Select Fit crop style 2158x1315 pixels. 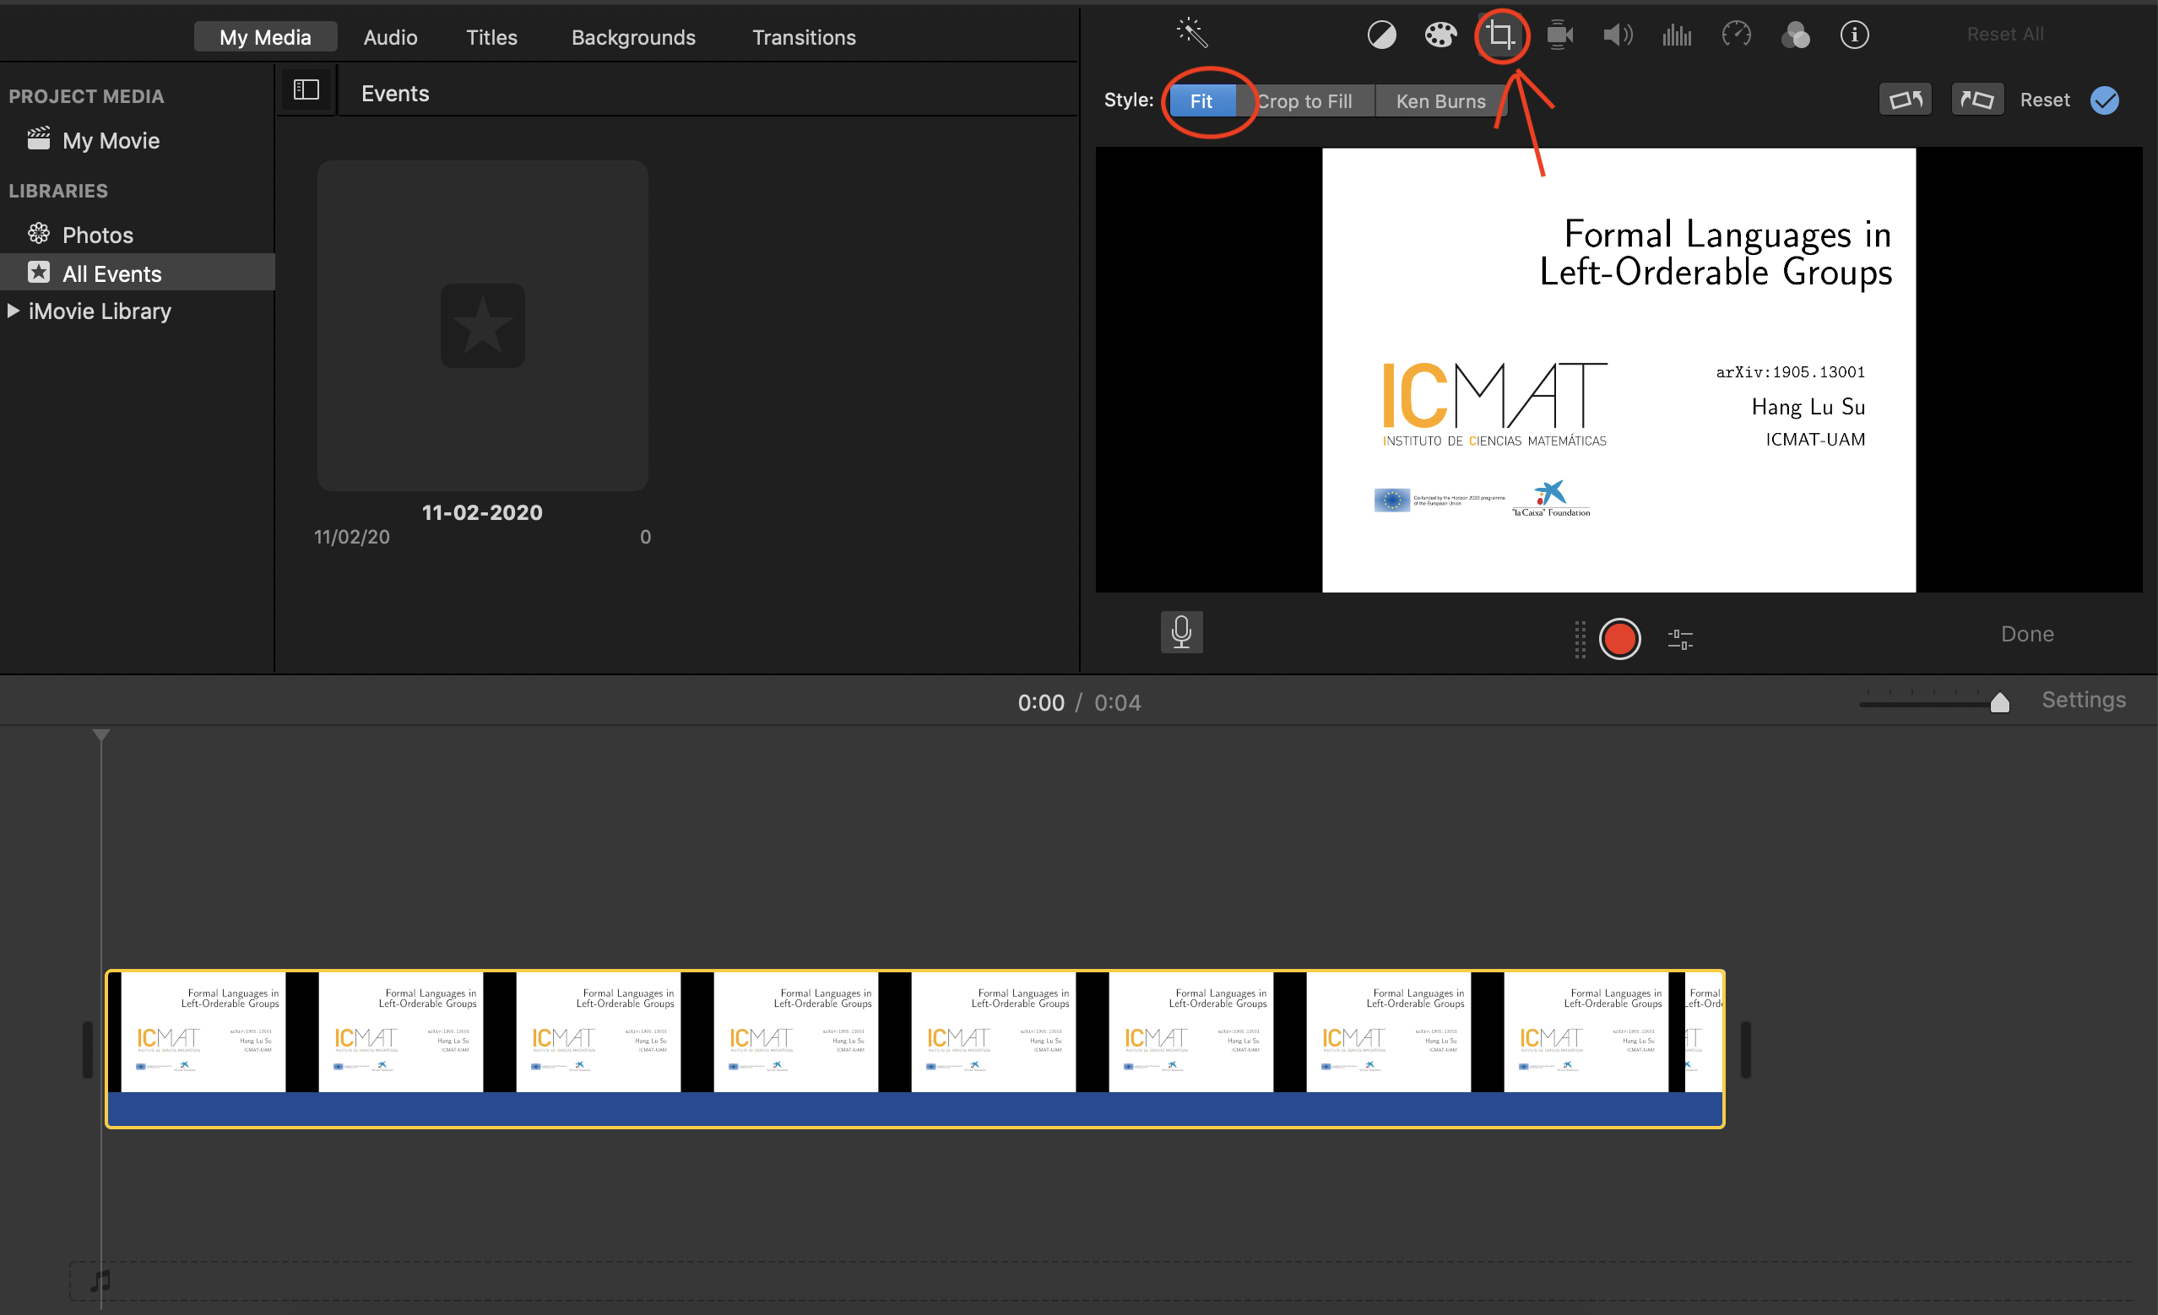[x=1201, y=100]
